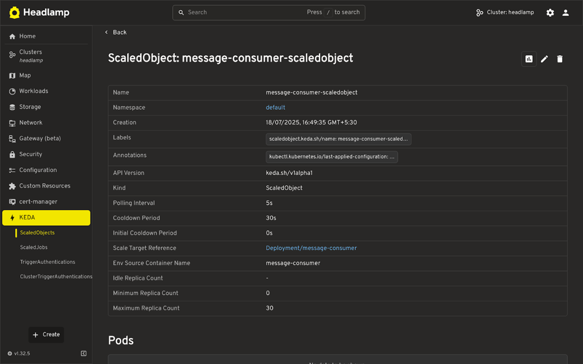Delete the ScaledObject with trash icon
Screen dimensions: 583x364
(560, 59)
